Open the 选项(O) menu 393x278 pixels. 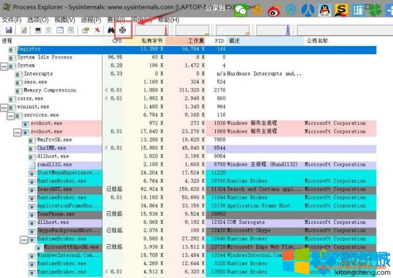pos(38,20)
